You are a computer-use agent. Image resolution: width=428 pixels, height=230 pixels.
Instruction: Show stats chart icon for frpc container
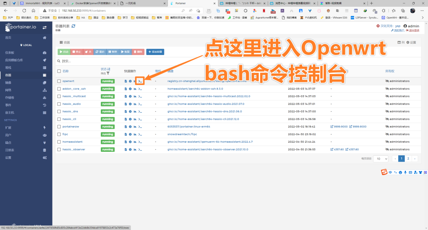point(135,134)
